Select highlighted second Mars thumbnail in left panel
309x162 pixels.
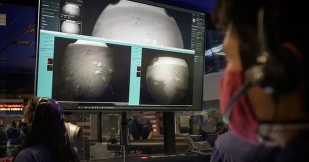click(x=71, y=27)
